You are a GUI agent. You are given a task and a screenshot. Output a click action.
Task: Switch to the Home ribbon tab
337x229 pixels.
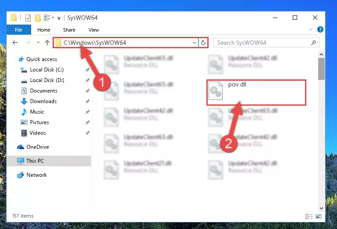click(x=44, y=30)
